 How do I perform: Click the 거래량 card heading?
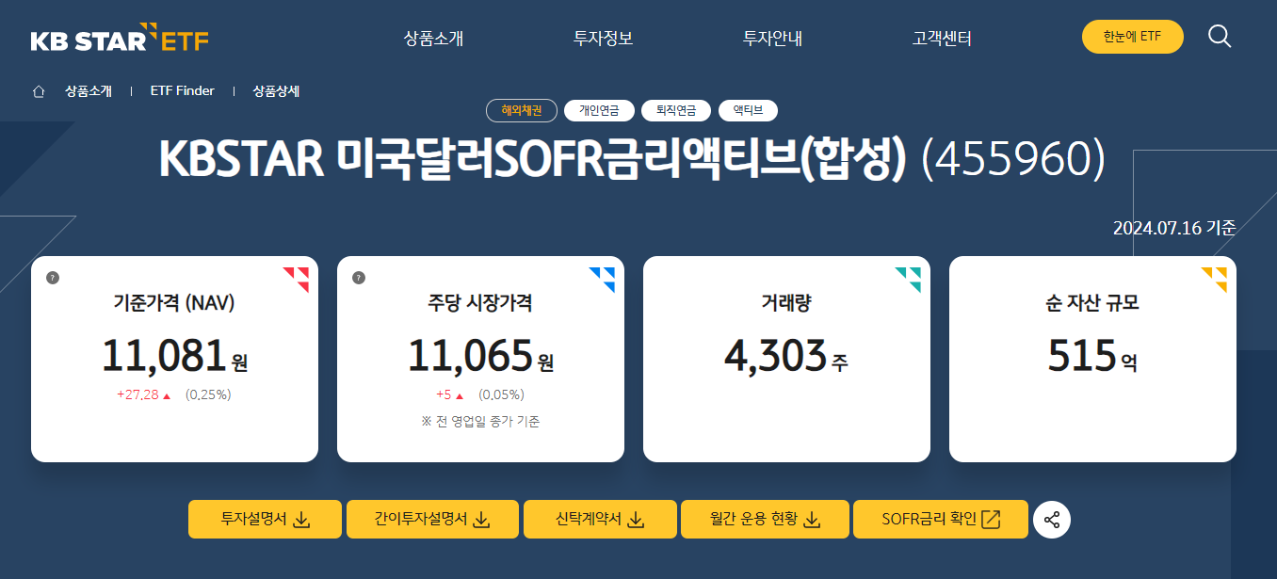pos(786,303)
